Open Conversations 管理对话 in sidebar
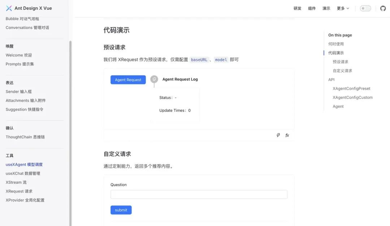390x226 pixels. click(x=27, y=27)
